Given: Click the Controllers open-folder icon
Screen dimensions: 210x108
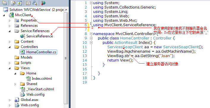Looking at the screenshot, I should (x=17, y=47).
